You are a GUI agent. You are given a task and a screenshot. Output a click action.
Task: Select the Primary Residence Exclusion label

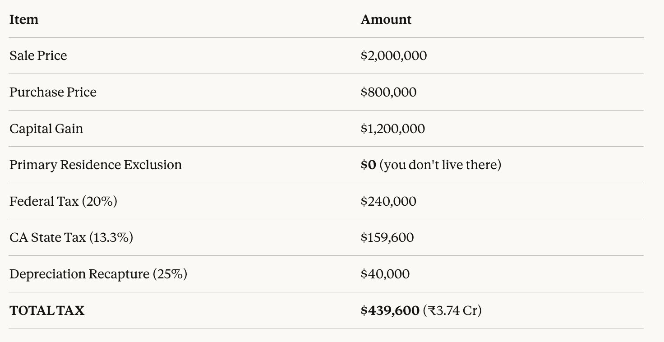pos(96,165)
